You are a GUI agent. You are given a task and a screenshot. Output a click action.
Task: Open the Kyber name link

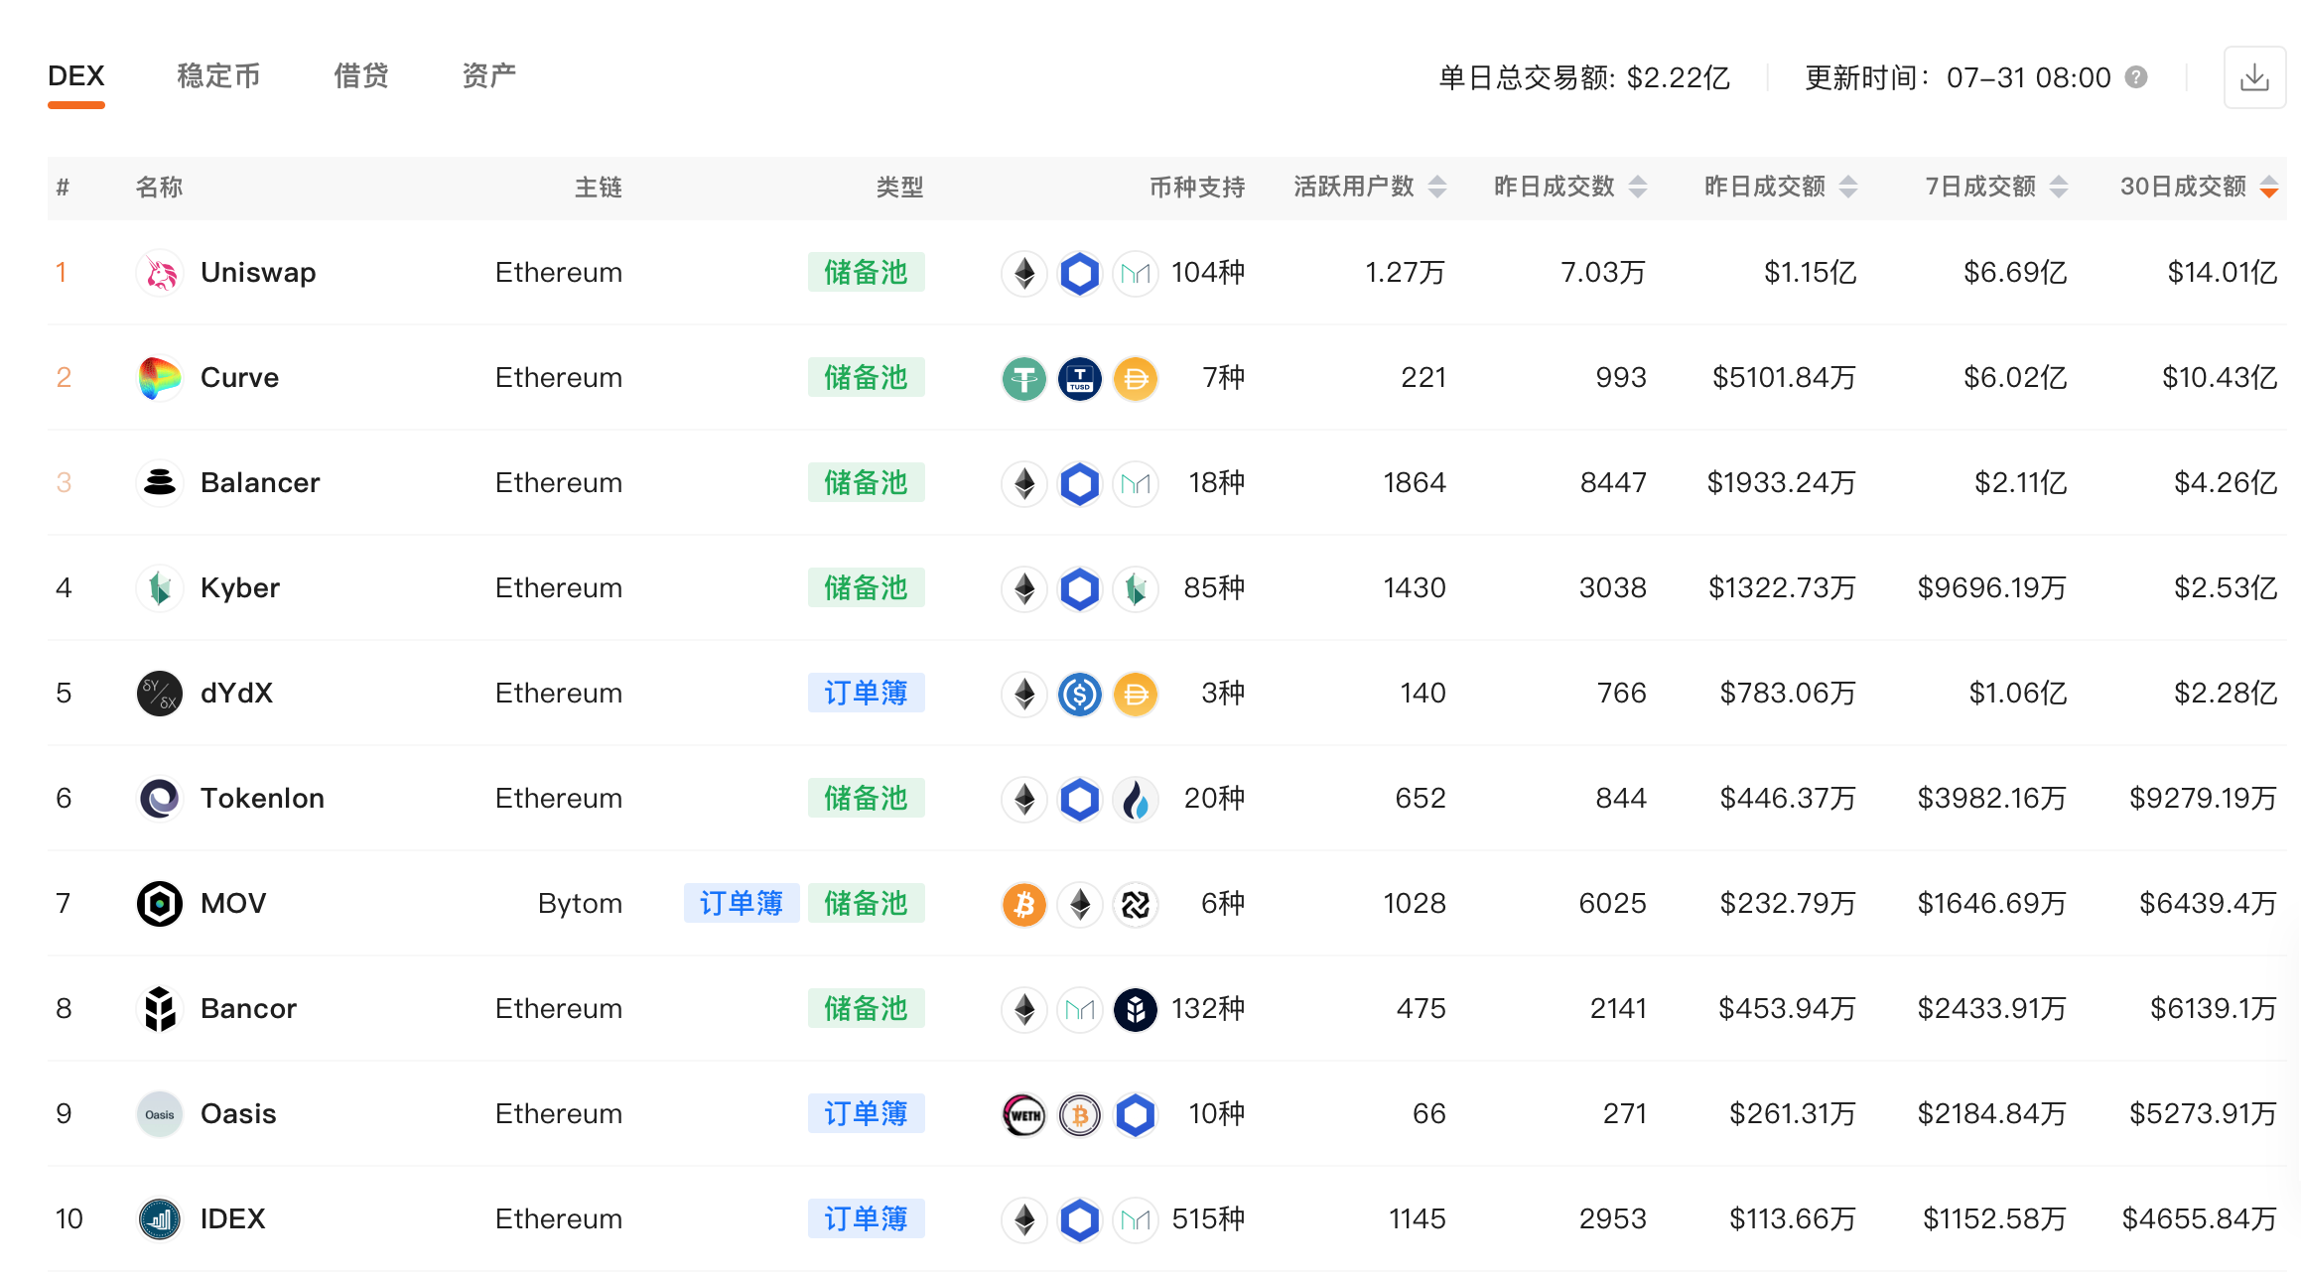[240, 588]
